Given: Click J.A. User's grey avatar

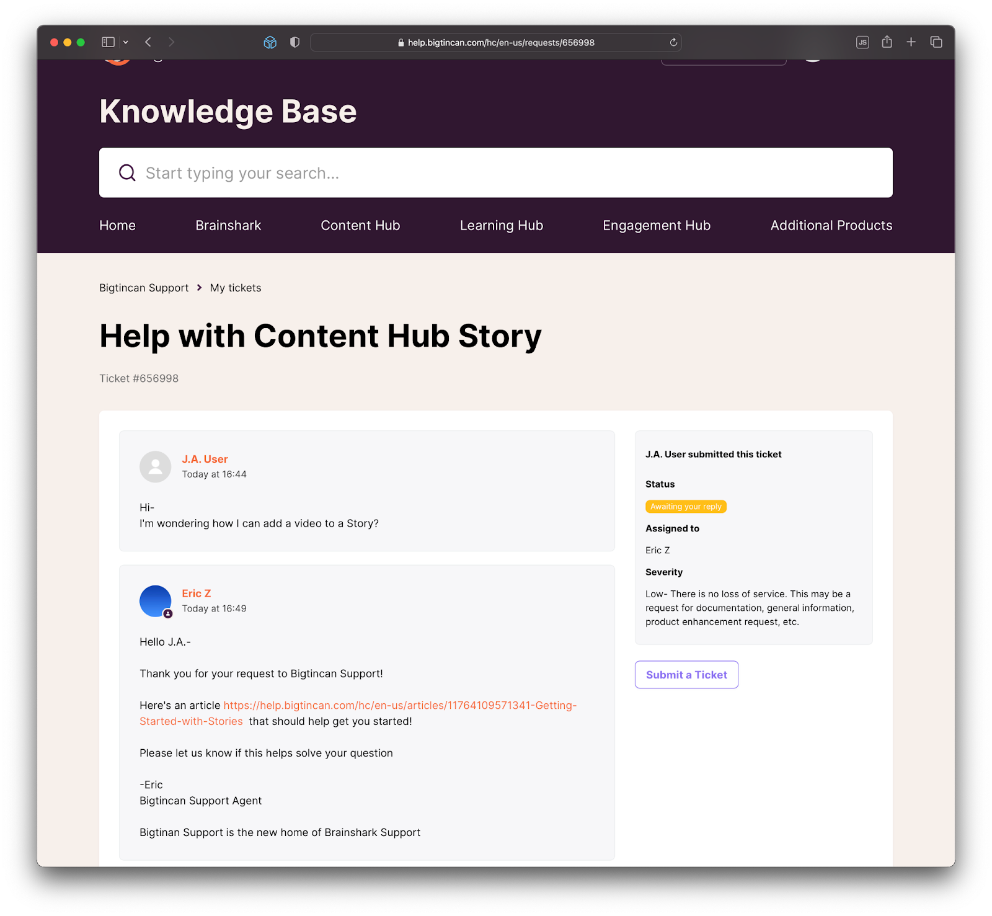Looking at the screenshot, I should 155,466.
